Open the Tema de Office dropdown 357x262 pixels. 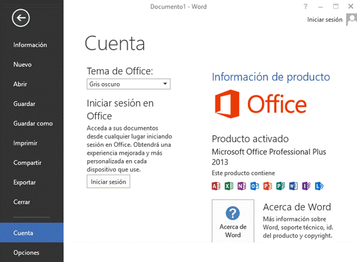click(128, 84)
